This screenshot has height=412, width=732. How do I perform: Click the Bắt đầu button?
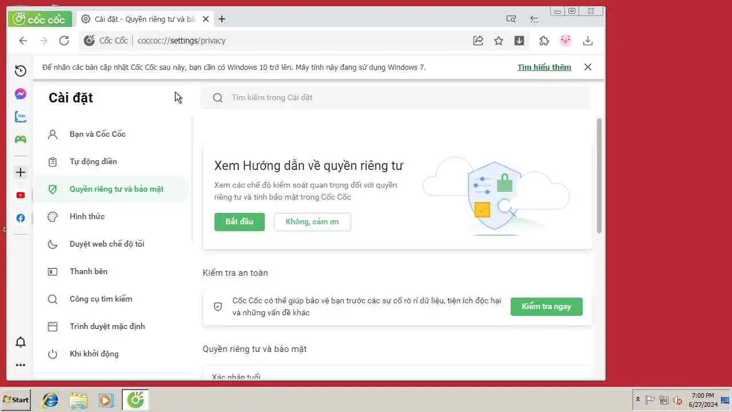click(240, 222)
